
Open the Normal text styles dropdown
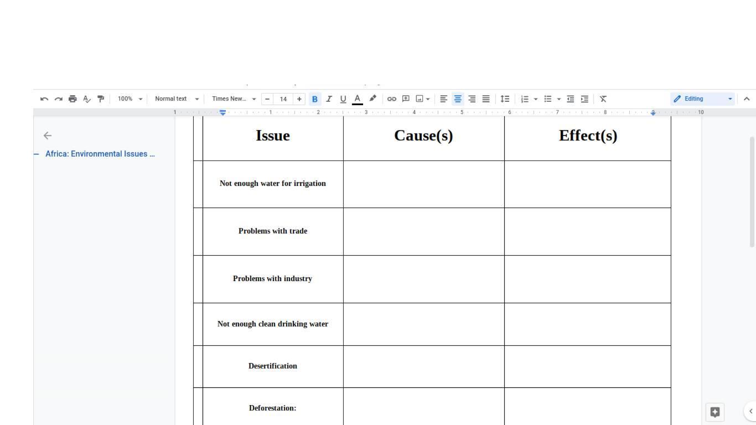176,99
